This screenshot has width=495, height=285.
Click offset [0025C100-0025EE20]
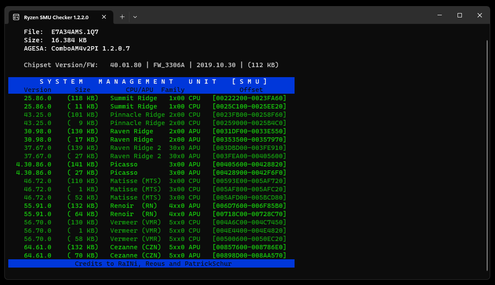(x=249, y=106)
